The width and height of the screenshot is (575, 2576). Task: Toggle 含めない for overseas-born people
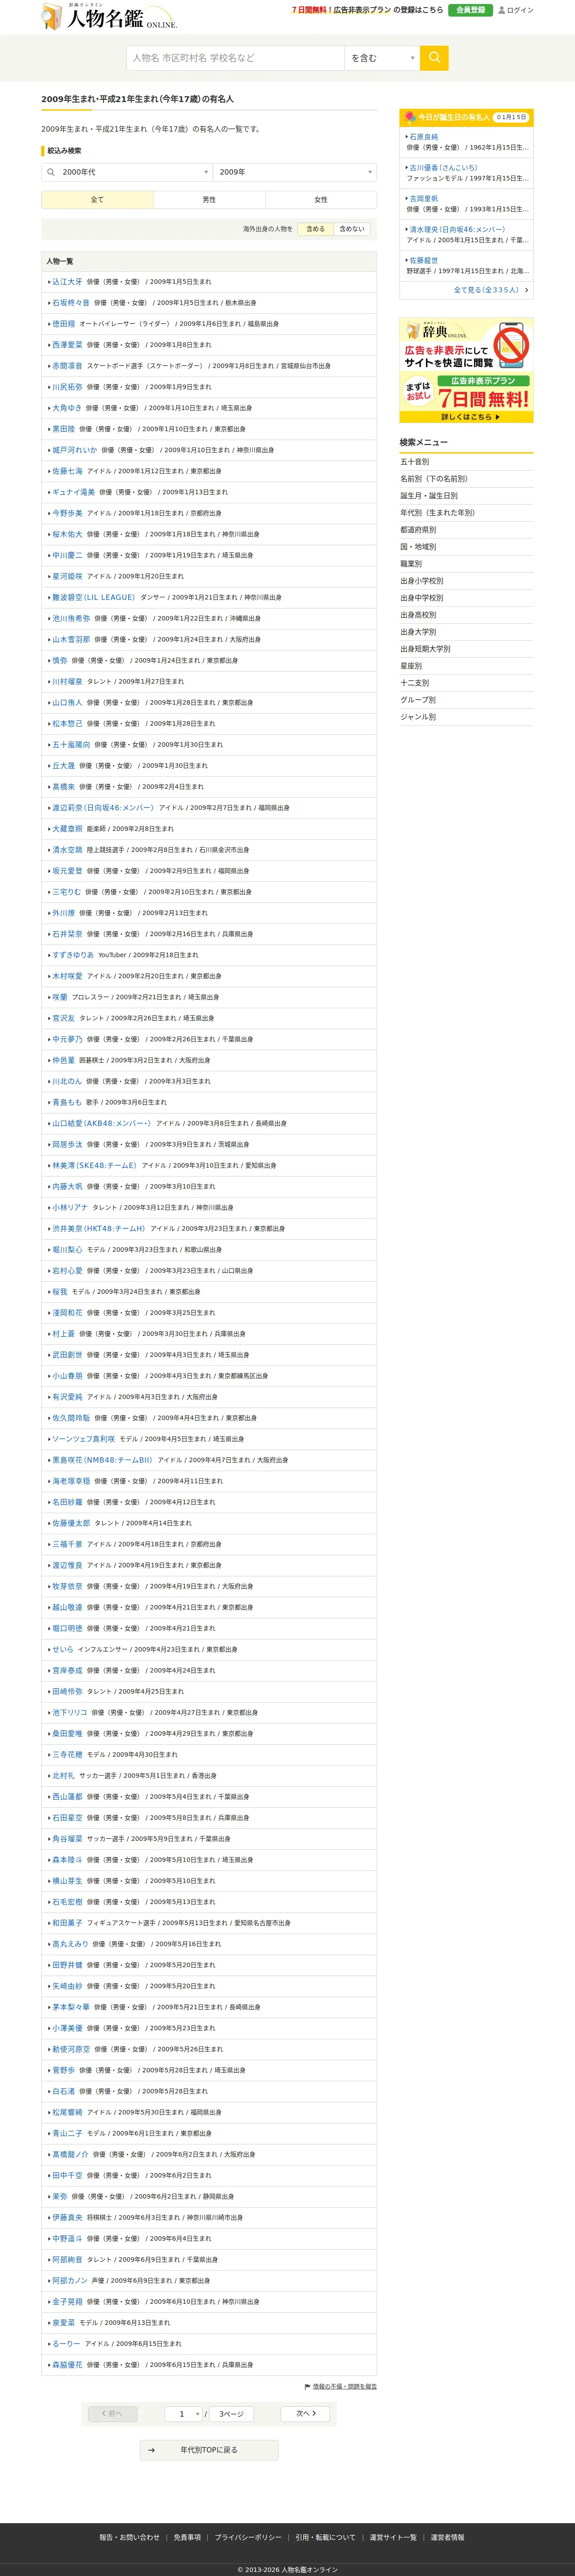pyautogui.click(x=351, y=229)
